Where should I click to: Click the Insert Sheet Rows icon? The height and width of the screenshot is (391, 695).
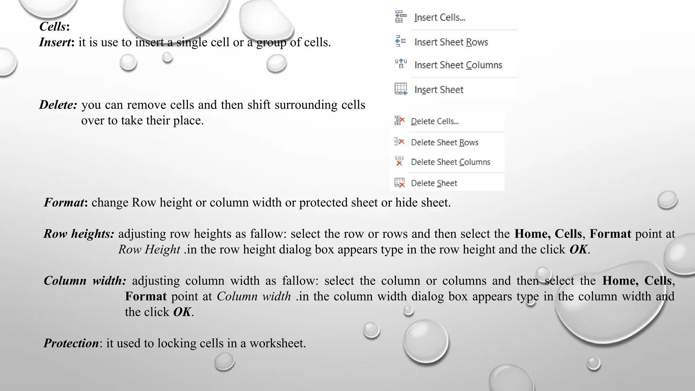pyautogui.click(x=400, y=41)
